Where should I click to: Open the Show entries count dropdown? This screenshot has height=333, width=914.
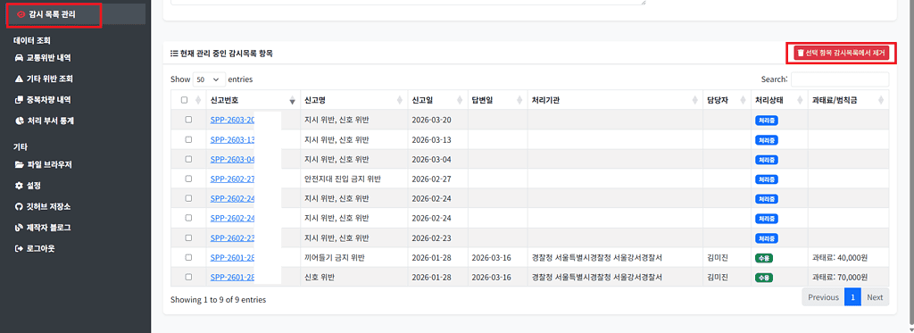click(209, 79)
